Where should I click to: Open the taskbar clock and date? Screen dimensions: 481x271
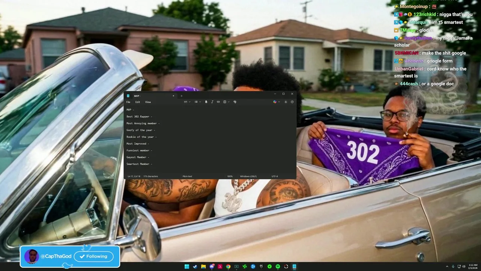(x=473, y=266)
